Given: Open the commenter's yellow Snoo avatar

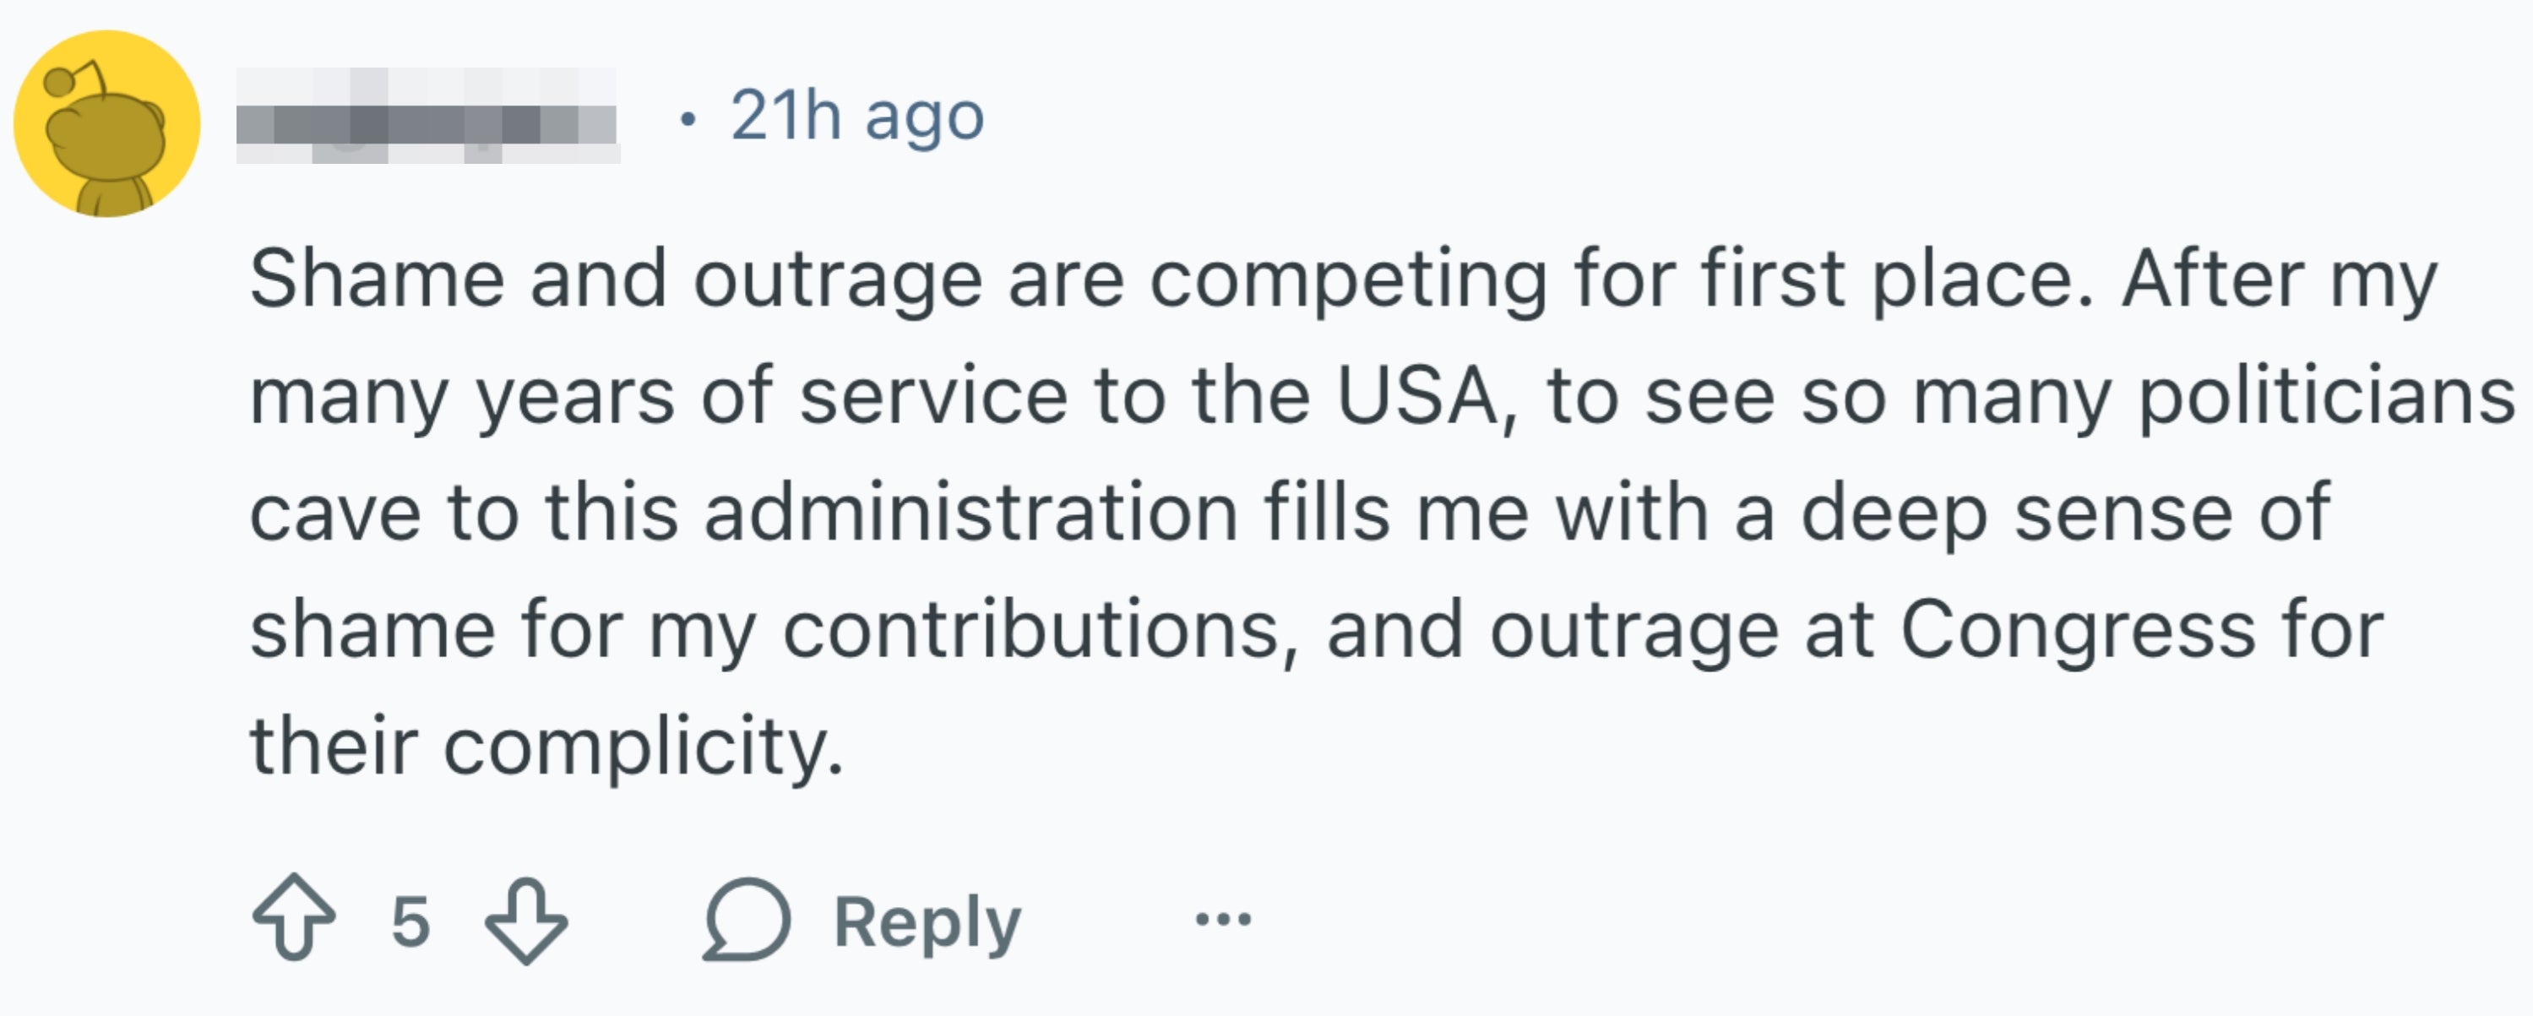Looking at the screenshot, I should (106, 124).
